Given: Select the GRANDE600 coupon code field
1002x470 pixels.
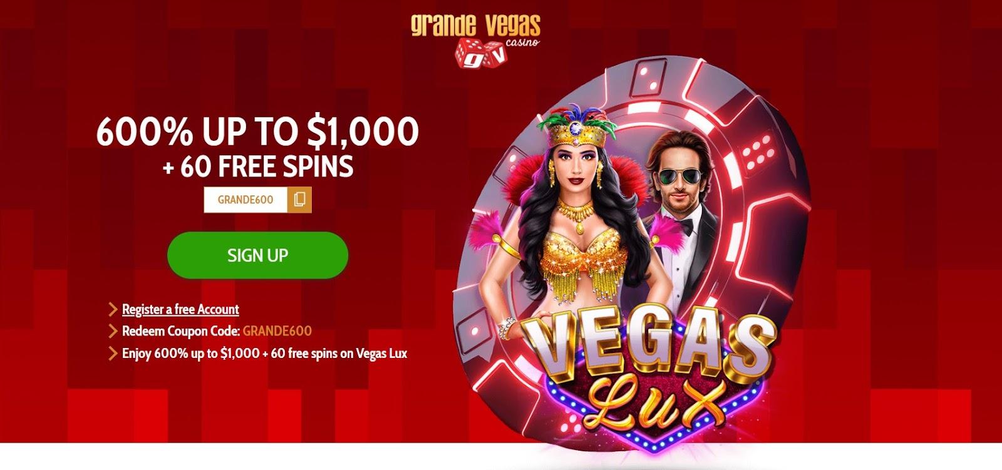Looking at the screenshot, I should tap(245, 200).
